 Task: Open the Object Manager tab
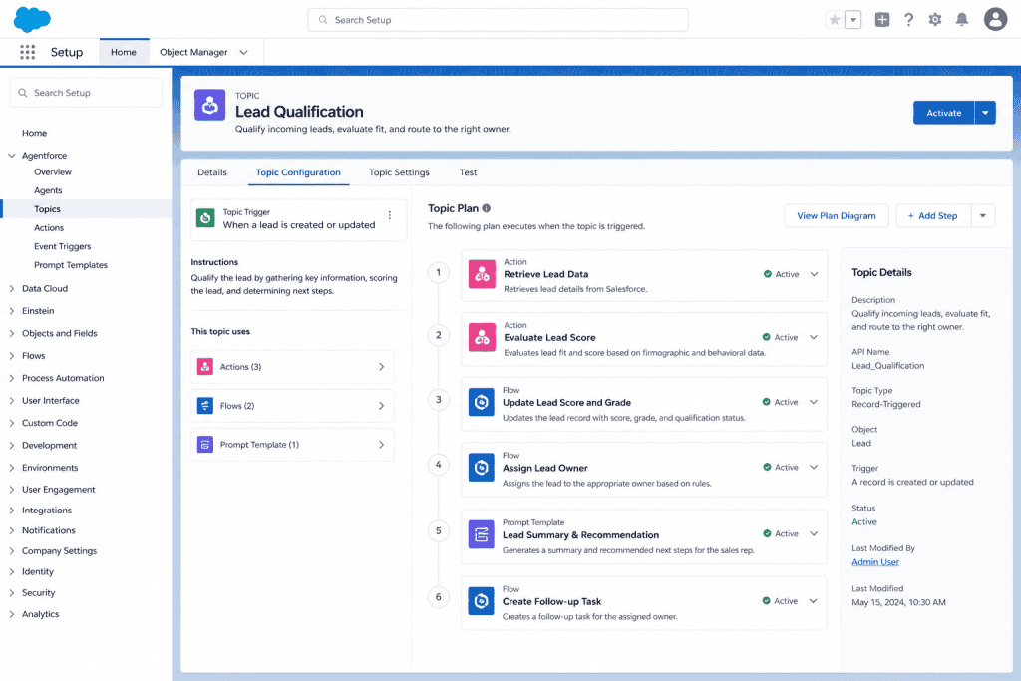pos(193,52)
